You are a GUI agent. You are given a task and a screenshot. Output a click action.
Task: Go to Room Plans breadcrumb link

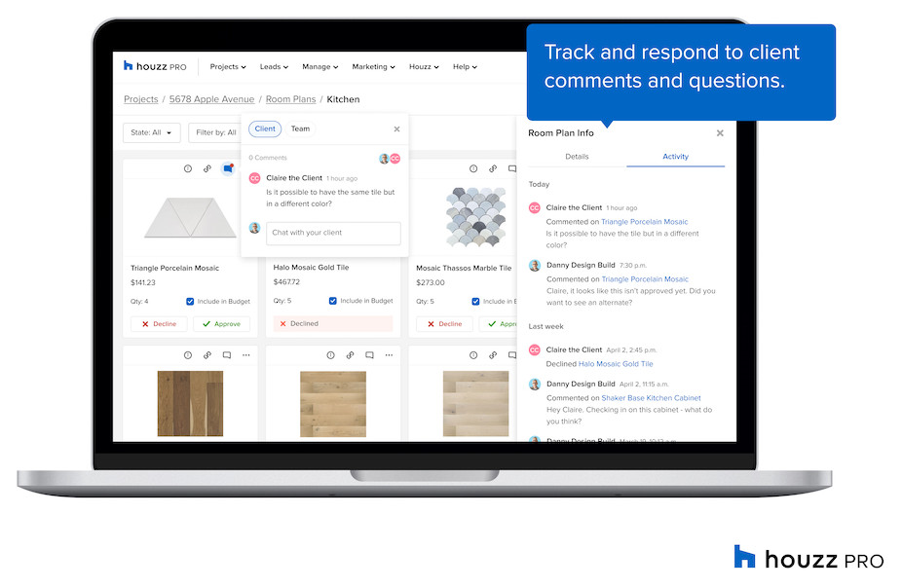tap(290, 99)
